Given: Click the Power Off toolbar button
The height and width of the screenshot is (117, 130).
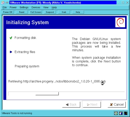Looking at the screenshot, I should click(8, 12).
